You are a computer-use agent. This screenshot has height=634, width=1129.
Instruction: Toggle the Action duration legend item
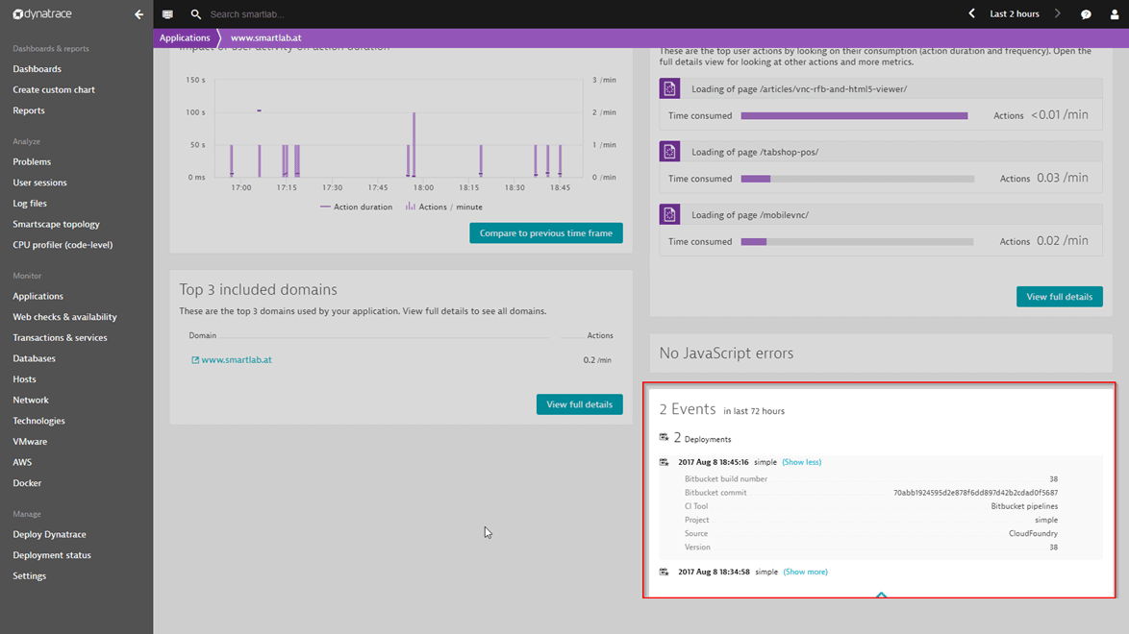[358, 207]
